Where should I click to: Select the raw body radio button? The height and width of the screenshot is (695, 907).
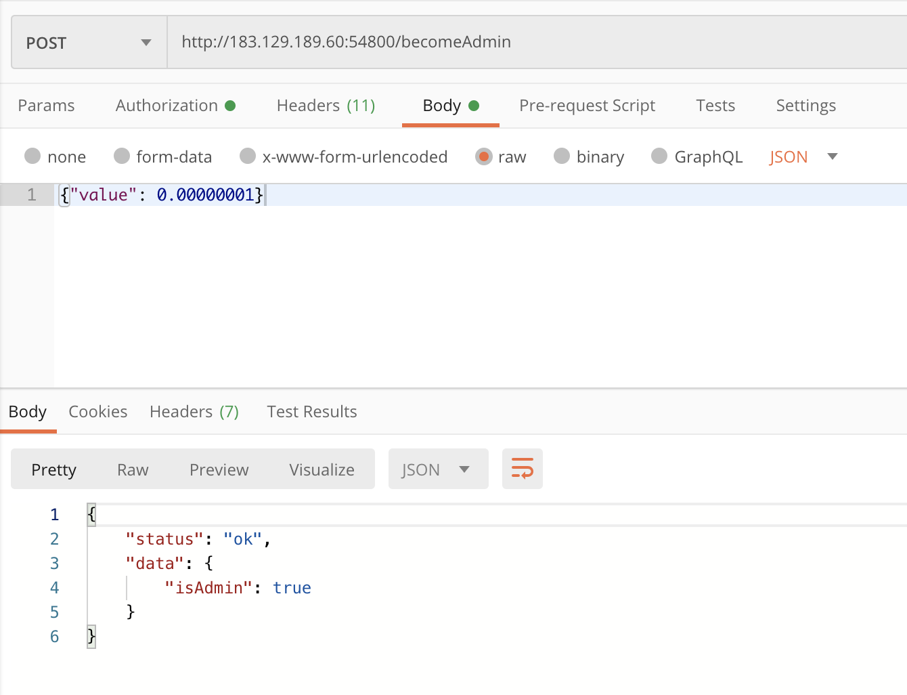pyautogui.click(x=483, y=156)
